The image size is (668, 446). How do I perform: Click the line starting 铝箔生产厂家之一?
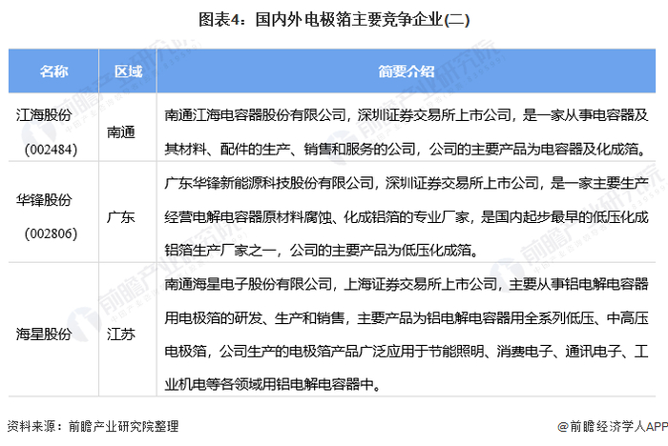coord(322,251)
